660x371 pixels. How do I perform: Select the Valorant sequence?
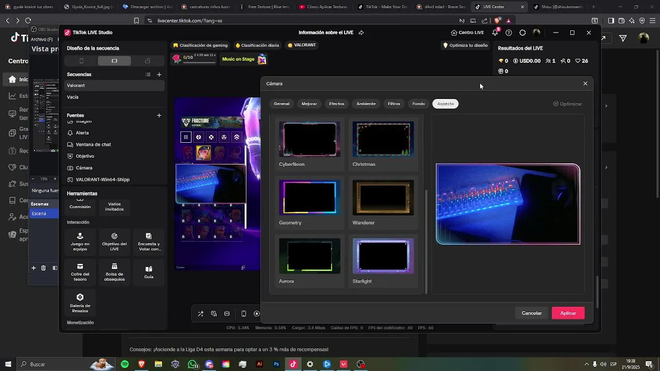[114, 86]
